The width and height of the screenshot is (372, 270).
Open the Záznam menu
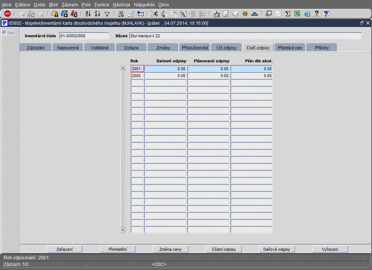[69, 5]
